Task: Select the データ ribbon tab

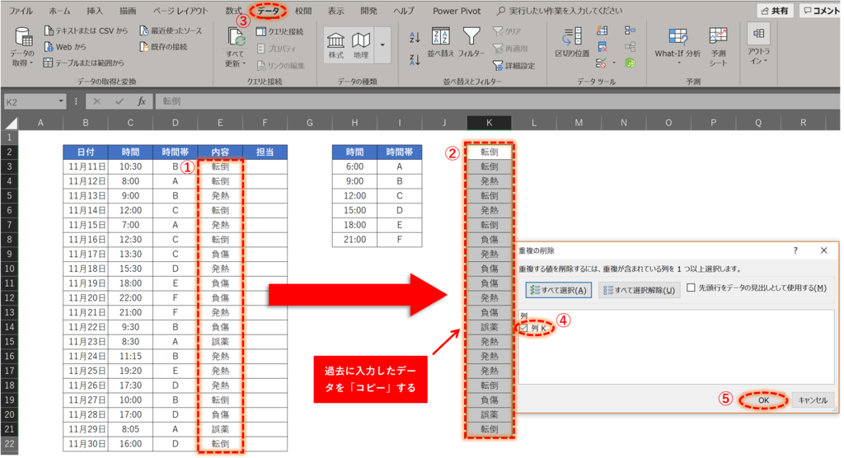Action: (268, 11)
